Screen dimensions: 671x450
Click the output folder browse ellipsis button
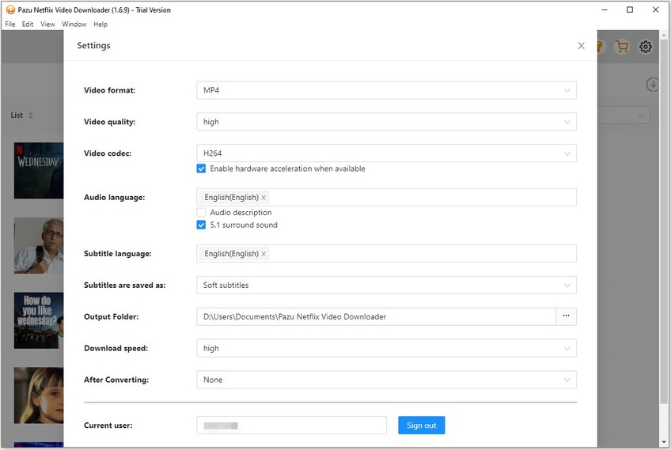[x=566, y=316]
